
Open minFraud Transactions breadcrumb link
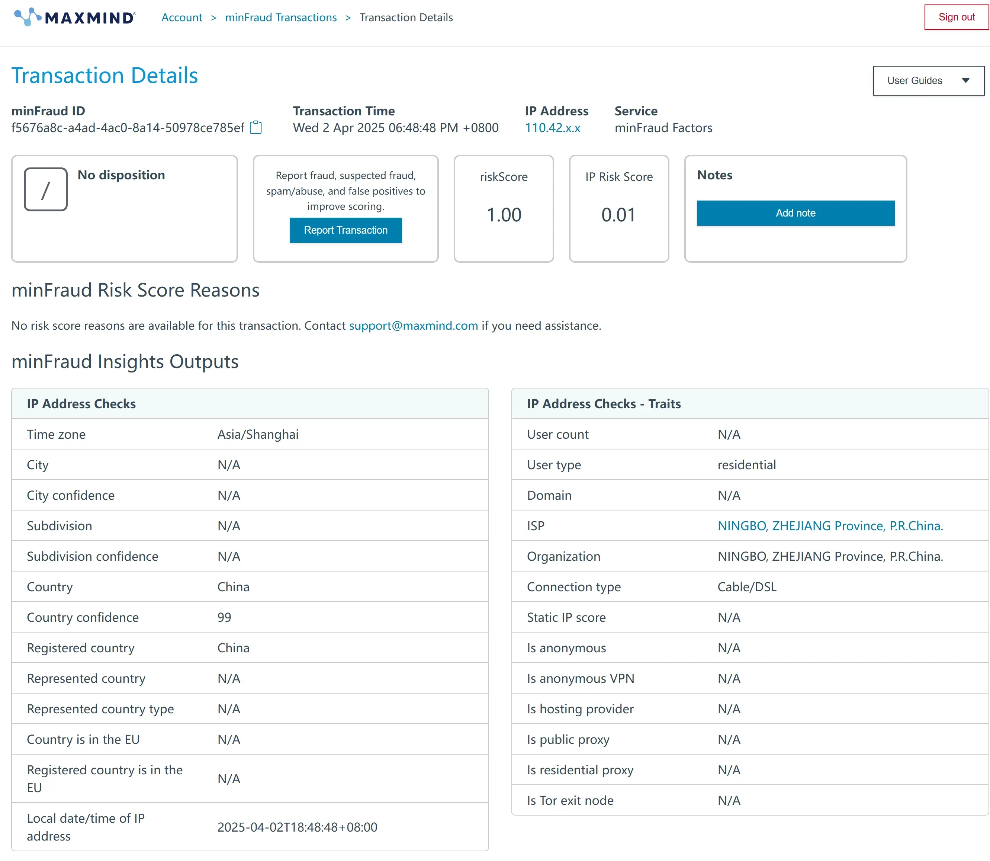281,17
